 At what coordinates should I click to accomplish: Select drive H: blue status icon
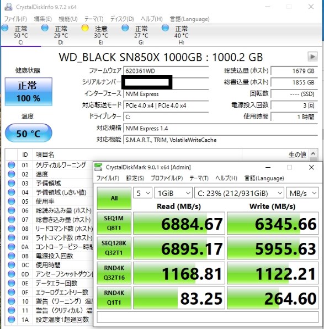tap(165, 28)
